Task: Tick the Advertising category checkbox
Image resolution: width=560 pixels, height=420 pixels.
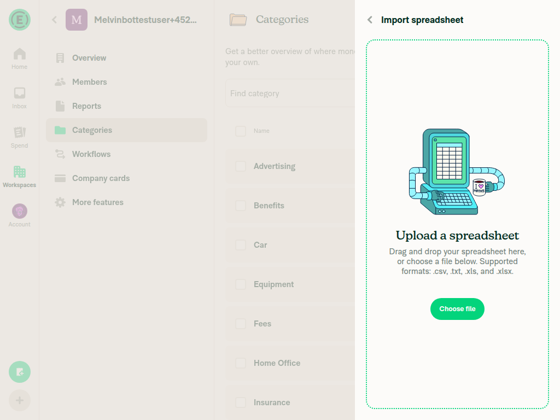Action: (241, 166)
